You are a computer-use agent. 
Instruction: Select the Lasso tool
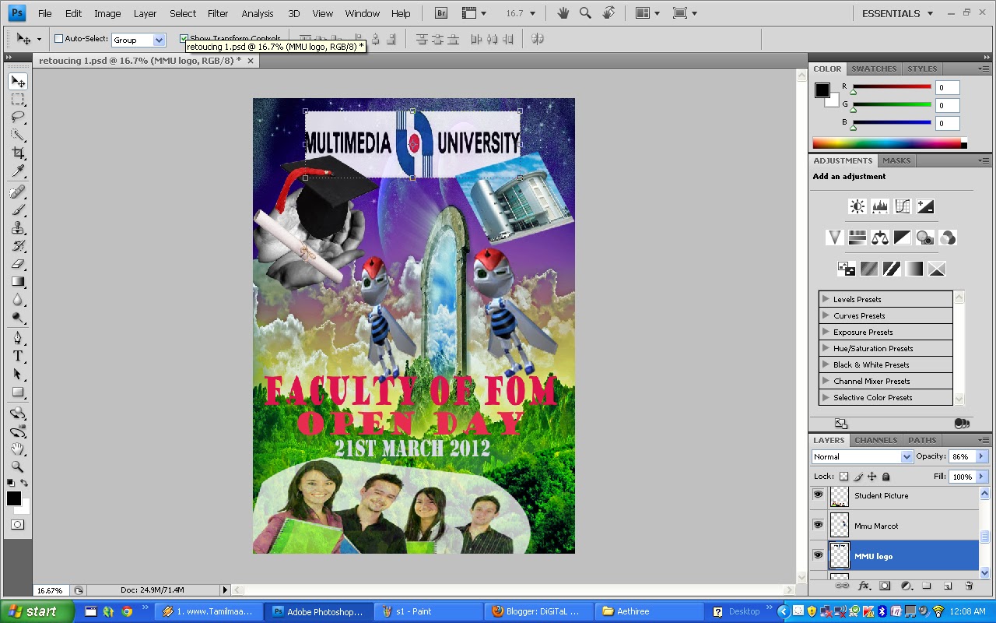[x=18, y=118]
